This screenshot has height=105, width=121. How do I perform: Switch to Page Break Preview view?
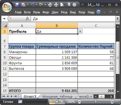pyautogui.click(x=62, y=102)
